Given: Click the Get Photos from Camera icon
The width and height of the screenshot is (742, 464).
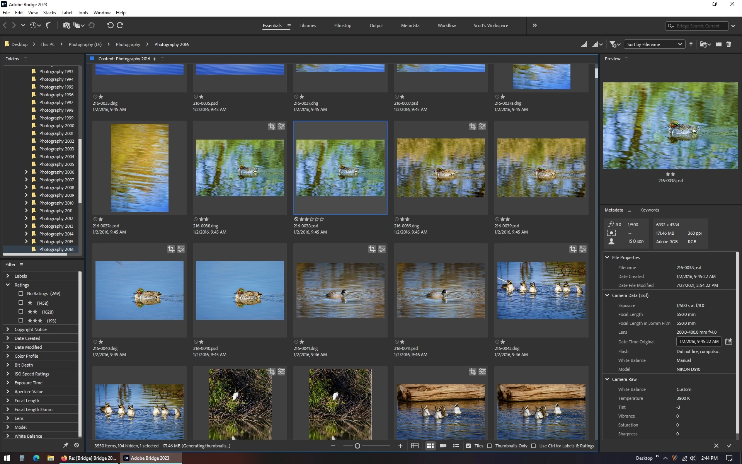Looking at the screenshot, I should [x=66, y=26].
